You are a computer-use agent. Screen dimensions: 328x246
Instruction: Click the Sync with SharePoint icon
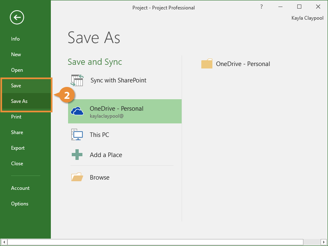pos(77,80)
